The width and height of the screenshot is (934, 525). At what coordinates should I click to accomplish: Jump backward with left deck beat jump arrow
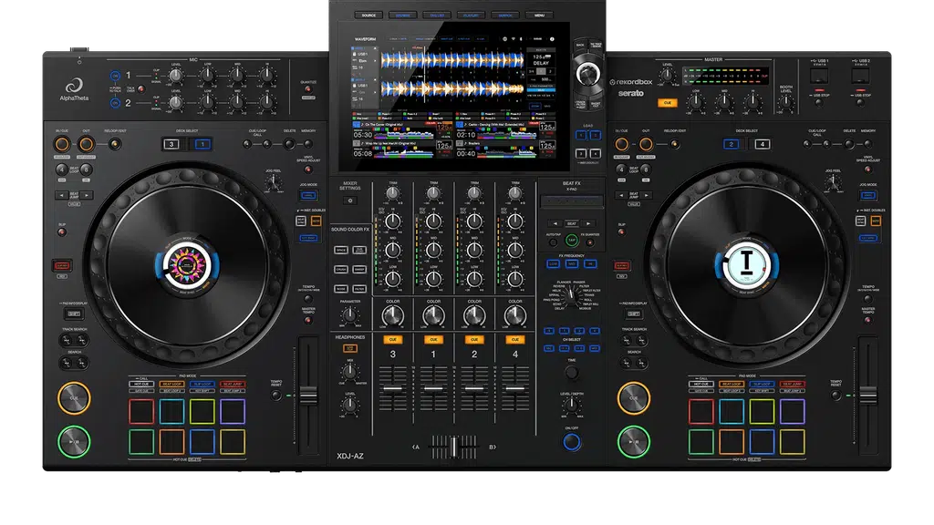62,195
